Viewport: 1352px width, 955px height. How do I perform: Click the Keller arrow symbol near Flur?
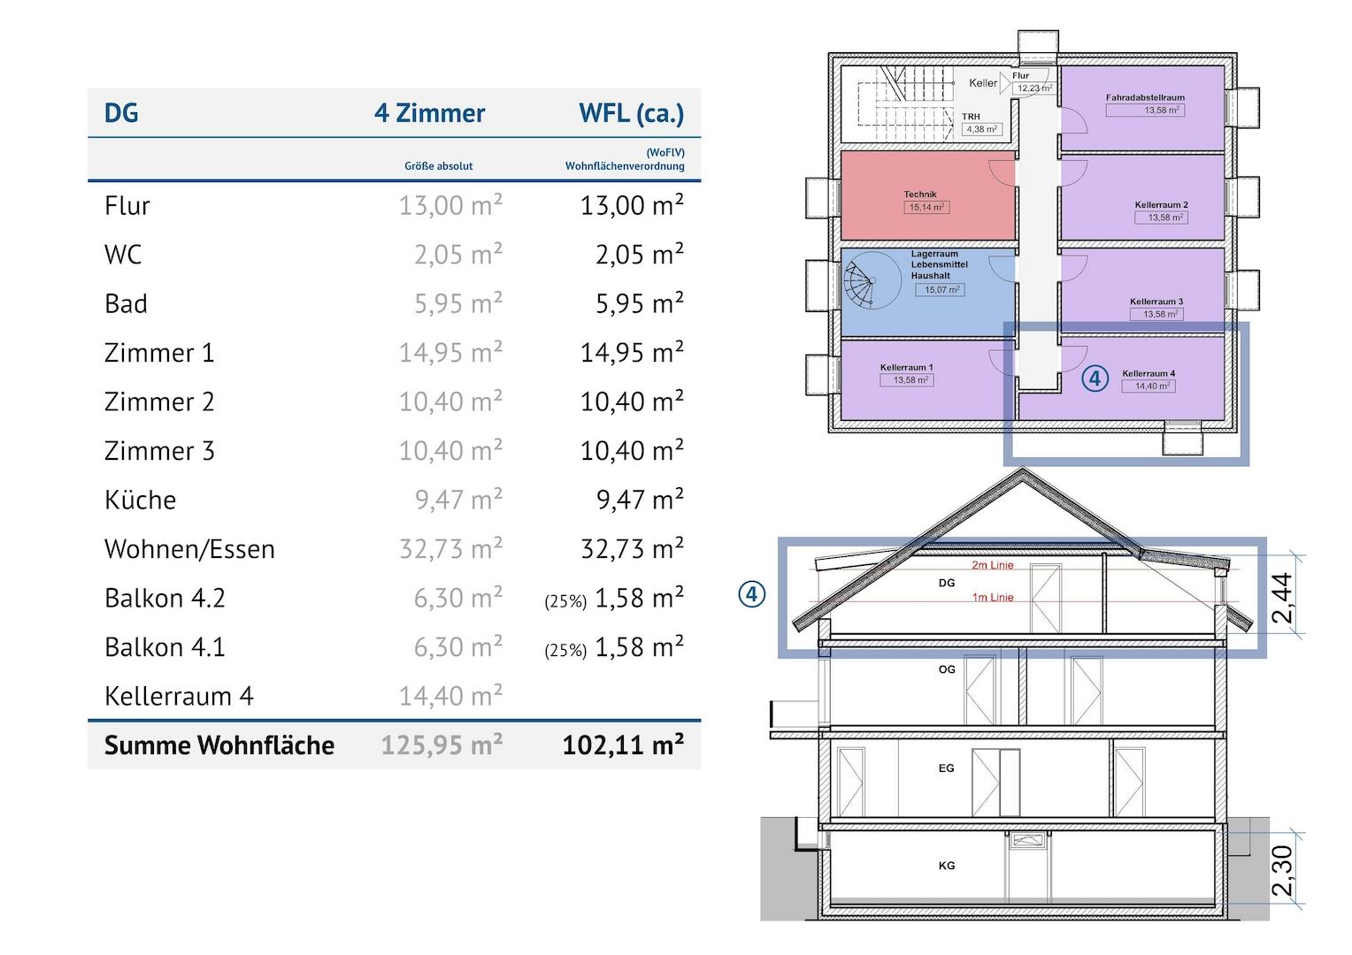pos(1004,82)
